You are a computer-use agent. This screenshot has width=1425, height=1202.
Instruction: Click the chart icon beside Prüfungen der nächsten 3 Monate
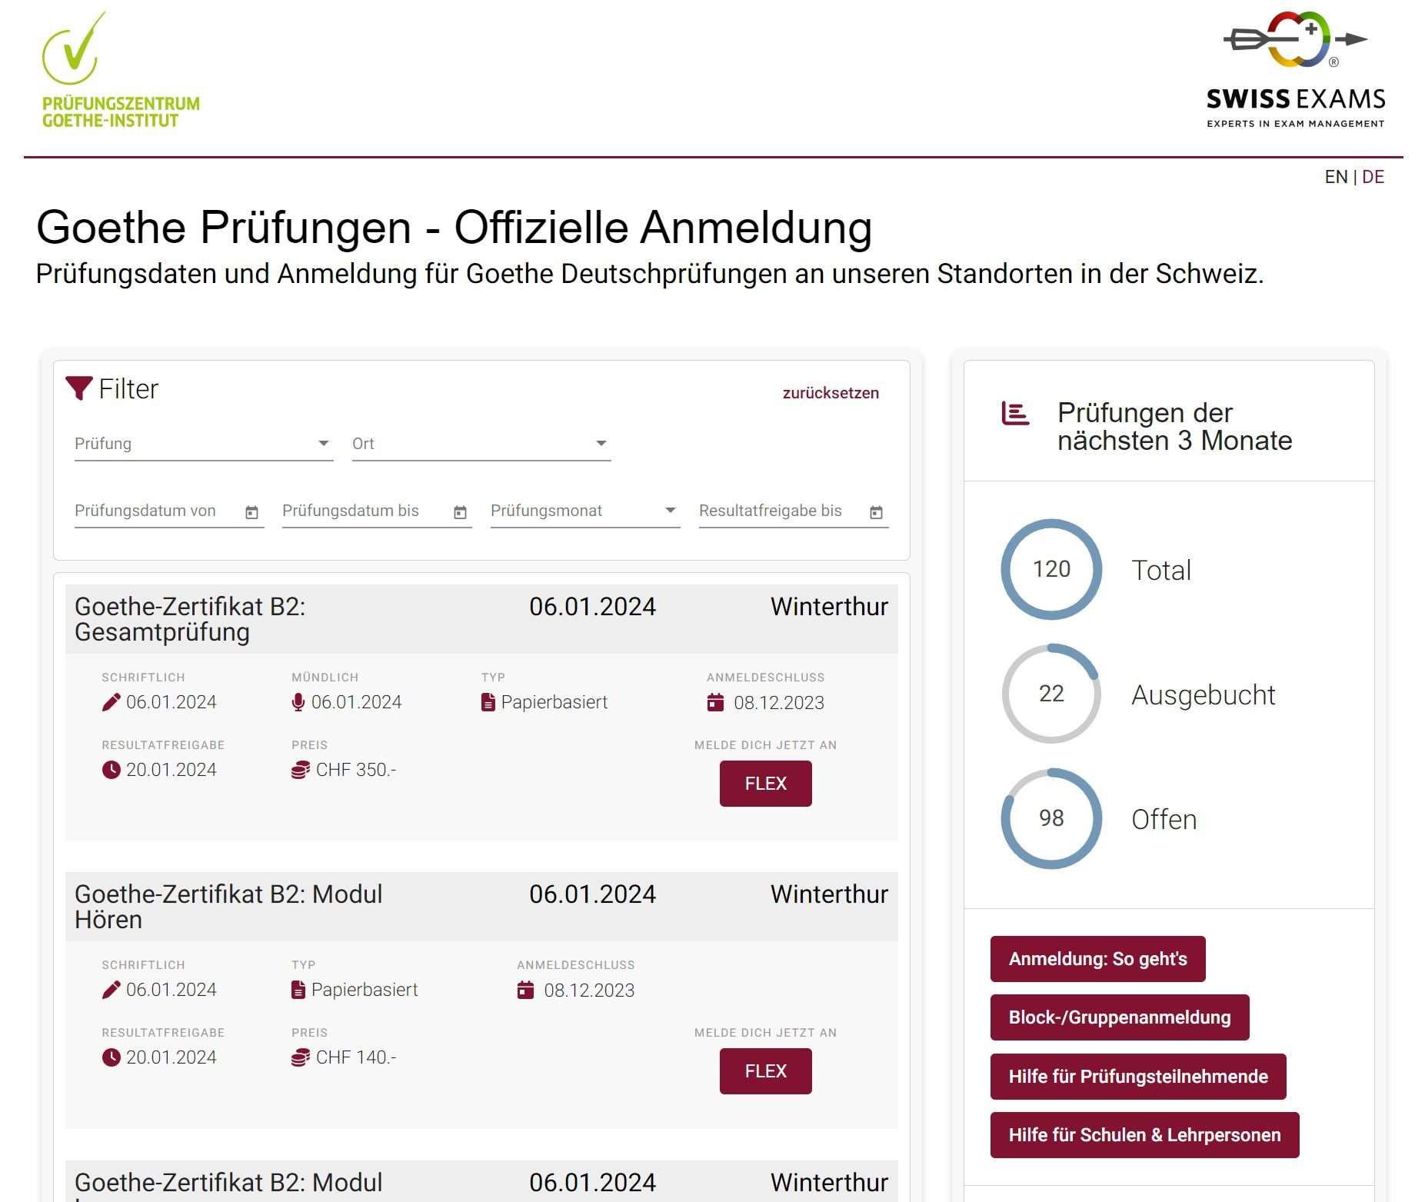pos(1015,413)
